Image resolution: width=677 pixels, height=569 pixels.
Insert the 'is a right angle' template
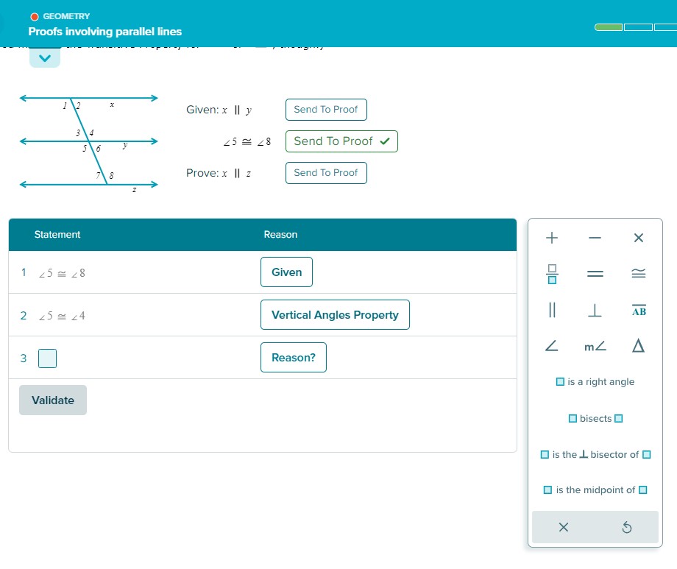(x=595, y=381)
